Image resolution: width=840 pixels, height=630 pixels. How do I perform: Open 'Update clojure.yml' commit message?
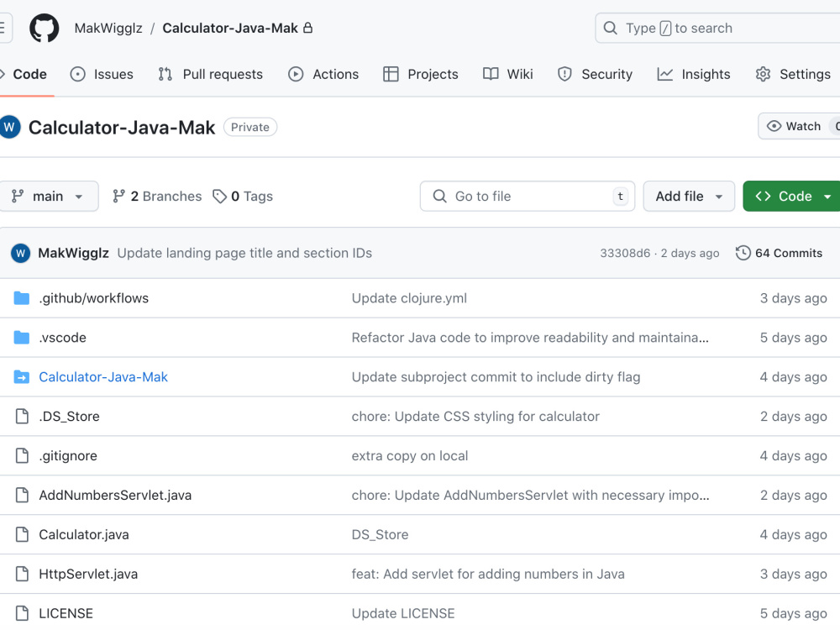(x=409, y=298)
